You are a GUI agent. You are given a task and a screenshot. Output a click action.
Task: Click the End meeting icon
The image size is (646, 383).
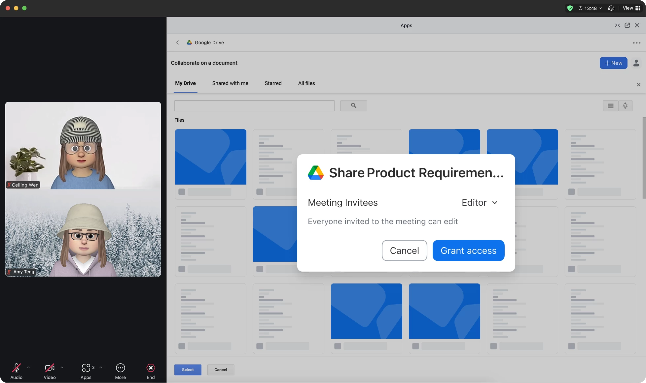(151, 368)
